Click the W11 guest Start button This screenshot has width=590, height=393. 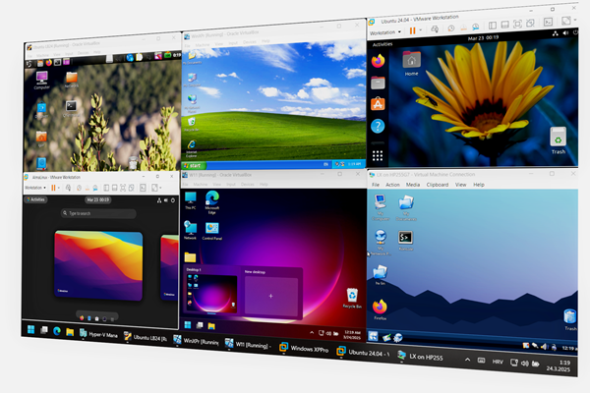188,325
